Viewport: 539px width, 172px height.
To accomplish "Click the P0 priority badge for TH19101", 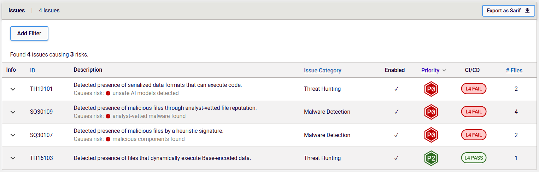I will (431, 89).
